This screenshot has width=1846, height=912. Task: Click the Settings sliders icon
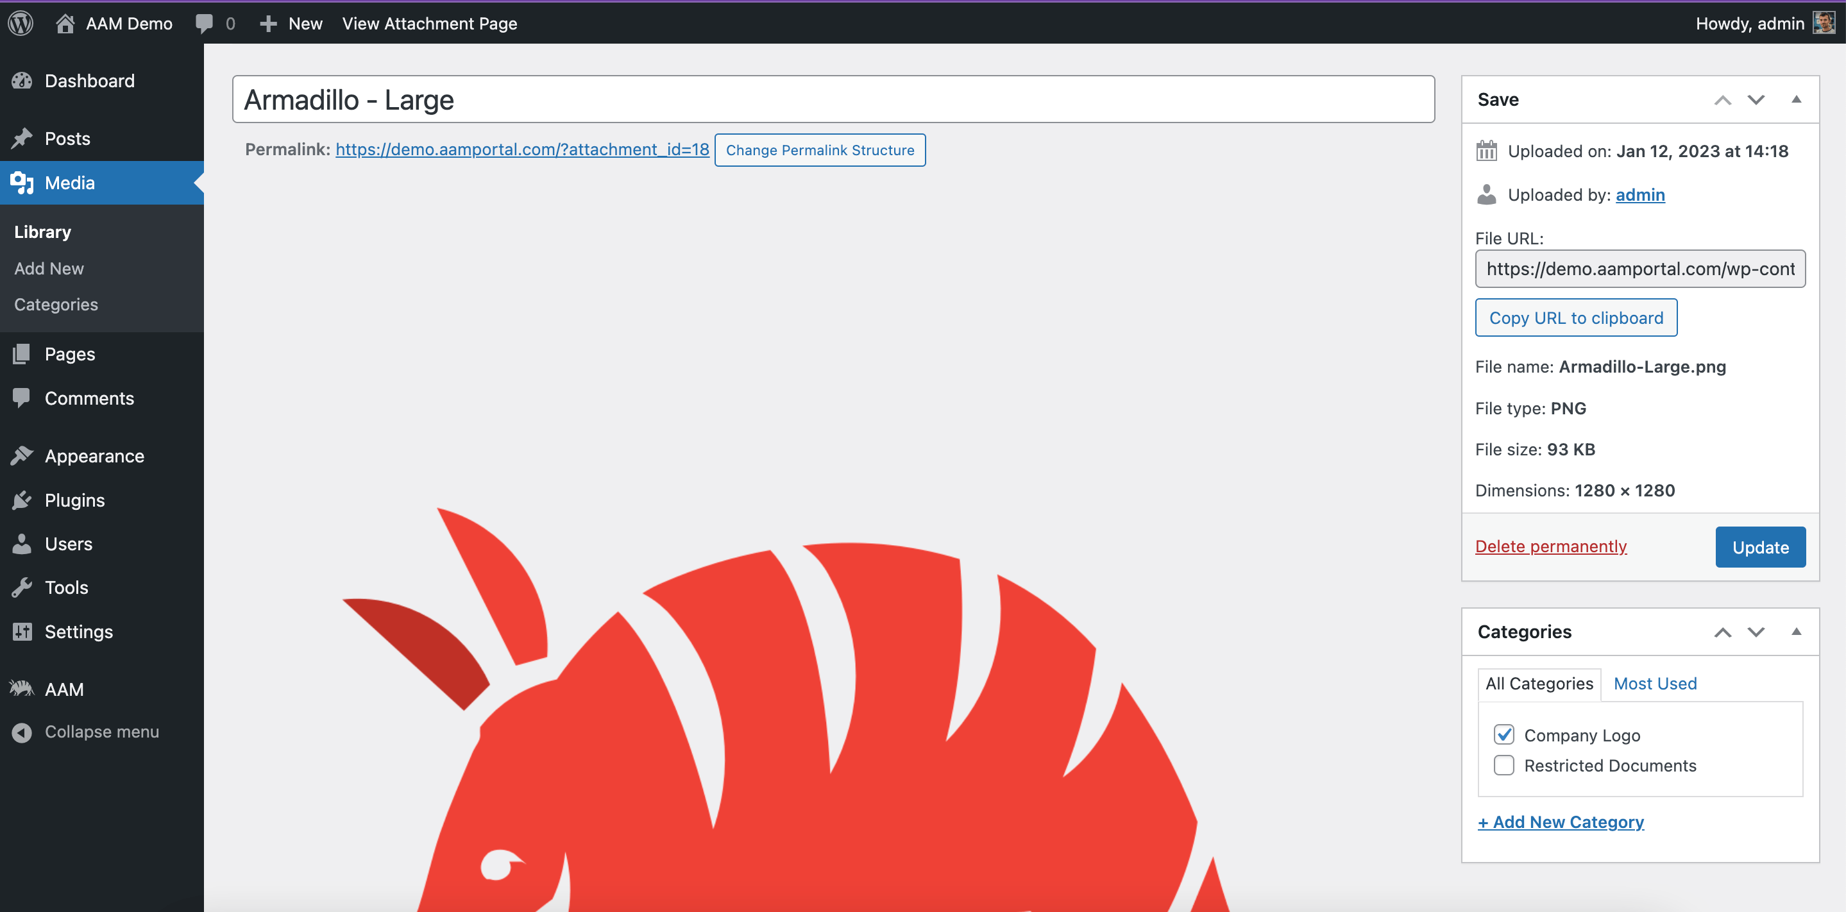[x=22, y=631]
